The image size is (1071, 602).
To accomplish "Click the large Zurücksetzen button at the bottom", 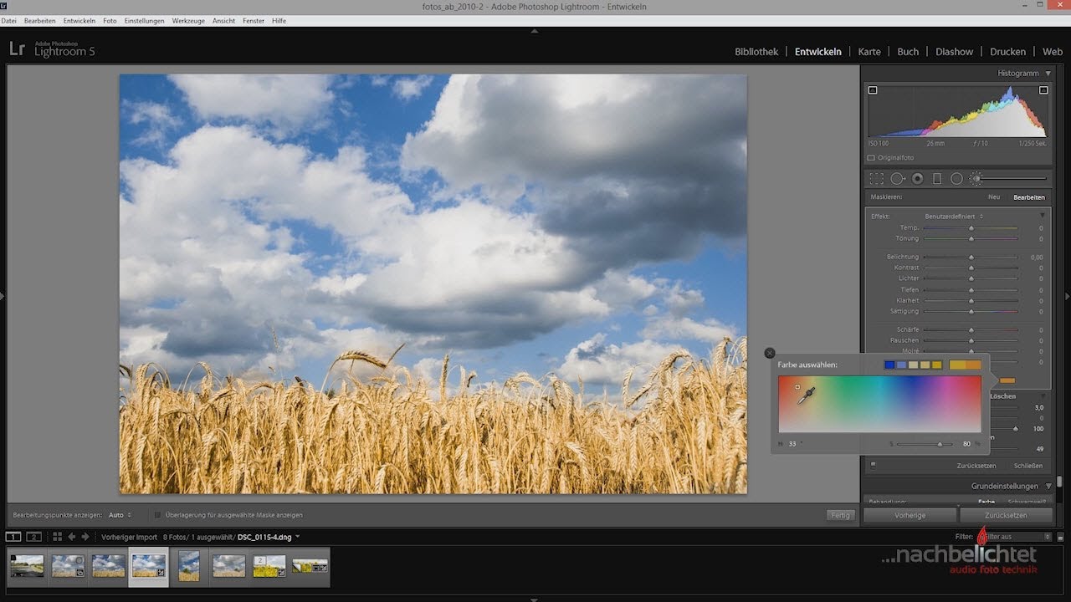I will pos(1005,515).
